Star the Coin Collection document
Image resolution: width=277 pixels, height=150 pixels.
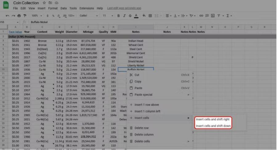click(x=44, y=3)
